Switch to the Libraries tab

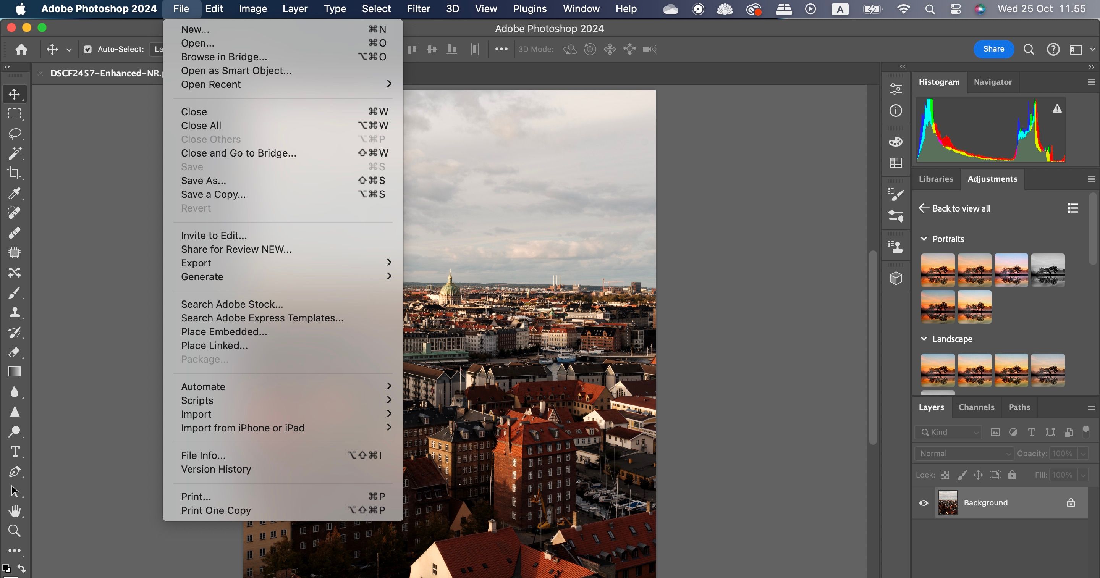click(936, 179)
